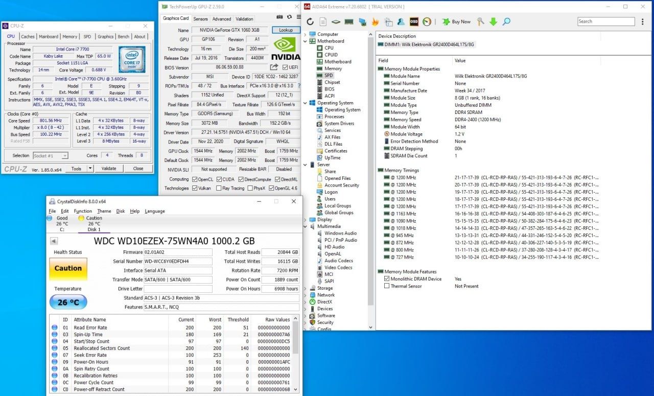
Task: Click BIOS share export icon in GPU-Z
Action: (274, 67)
